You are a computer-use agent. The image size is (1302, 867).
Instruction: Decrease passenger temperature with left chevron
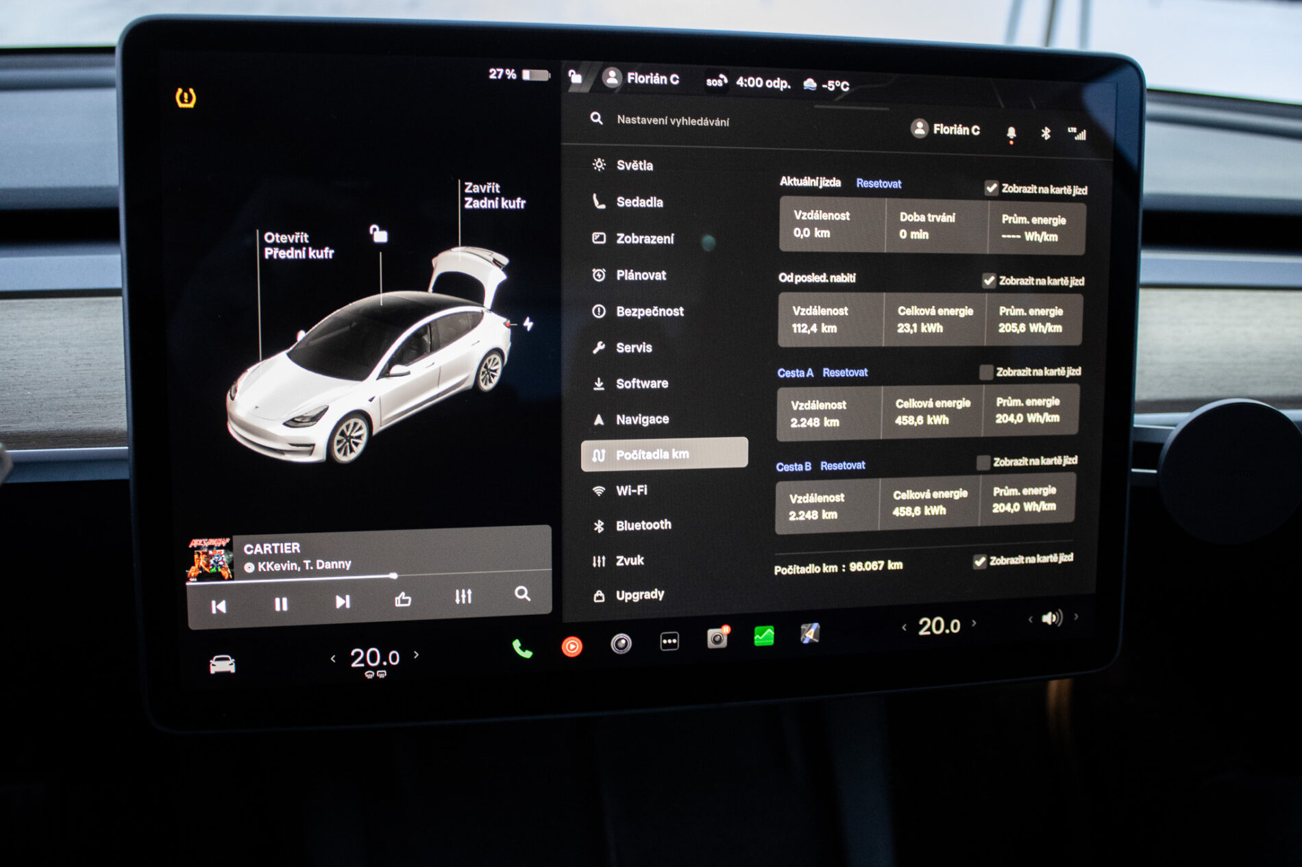point(905,627)
